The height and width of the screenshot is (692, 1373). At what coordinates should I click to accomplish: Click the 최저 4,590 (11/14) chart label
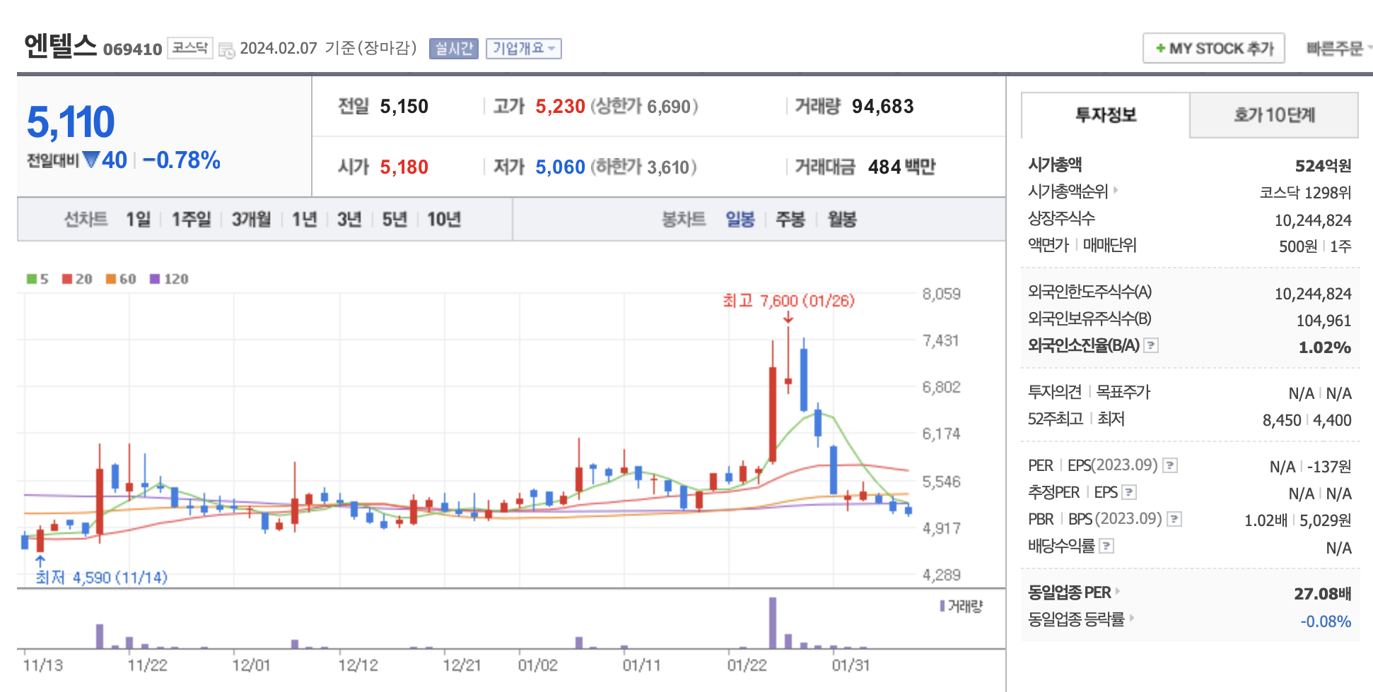102,578
